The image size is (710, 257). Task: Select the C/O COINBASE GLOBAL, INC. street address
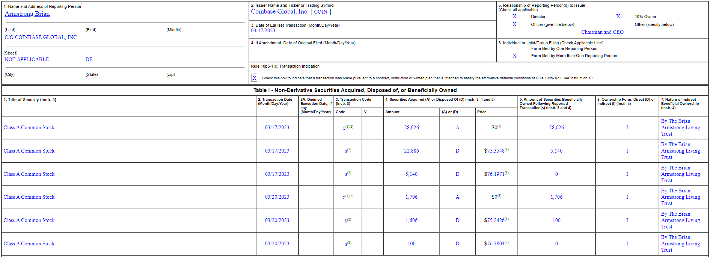coord(41,37)
